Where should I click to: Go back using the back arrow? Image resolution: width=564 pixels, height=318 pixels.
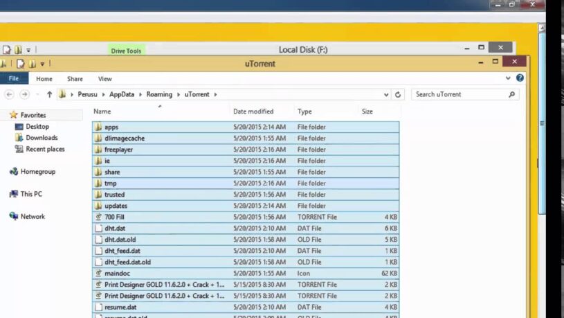(10, 94)
